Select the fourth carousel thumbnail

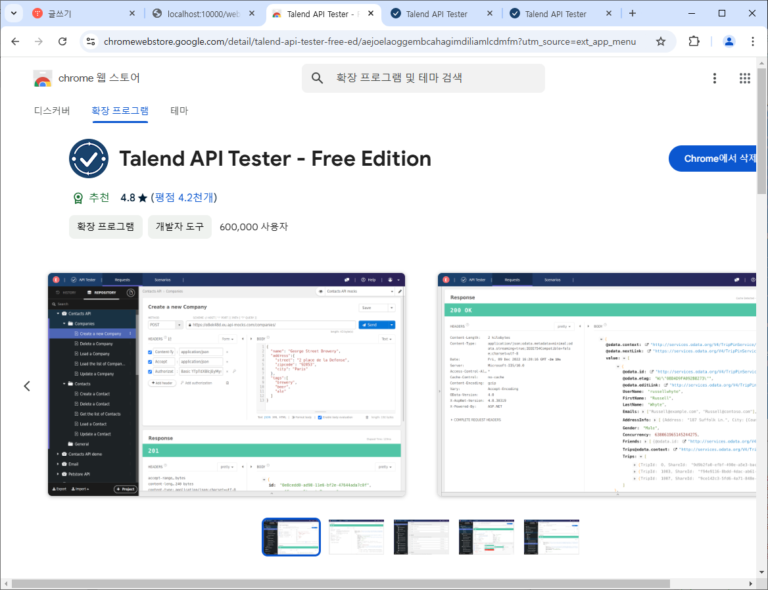487,537
